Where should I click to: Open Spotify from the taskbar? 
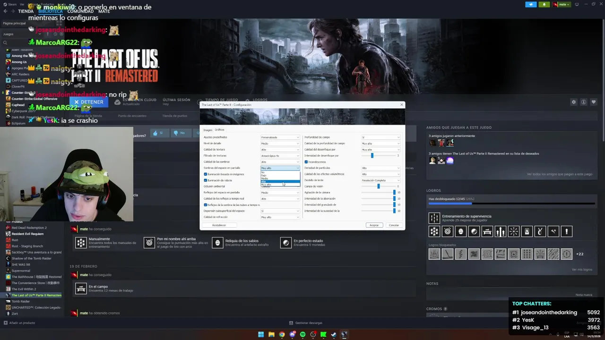tap(302, 335)
